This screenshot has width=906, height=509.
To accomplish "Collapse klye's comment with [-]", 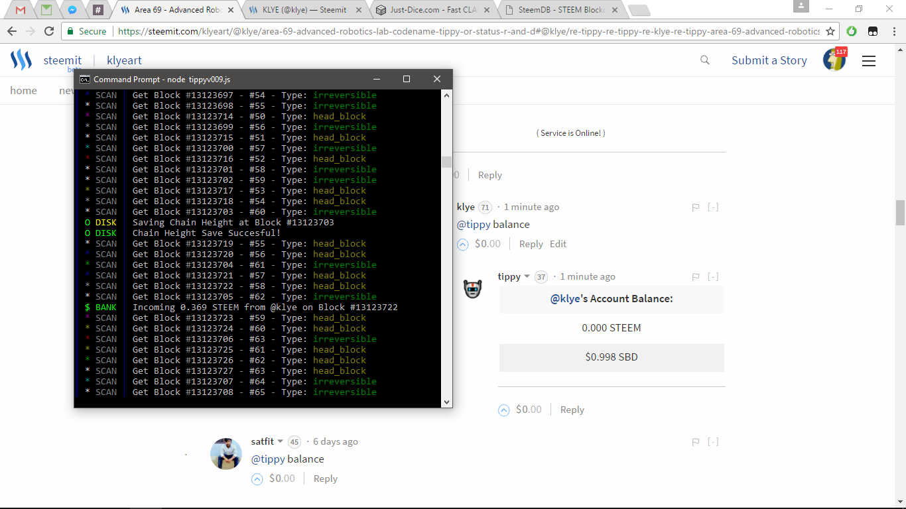I will coord(713,207).
